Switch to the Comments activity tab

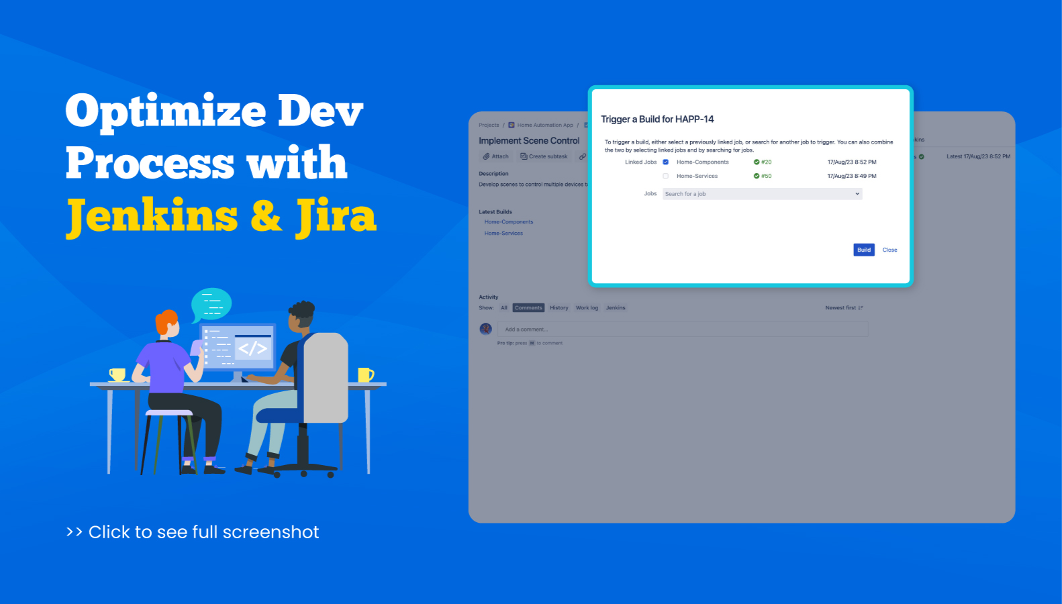coord(528,308)
